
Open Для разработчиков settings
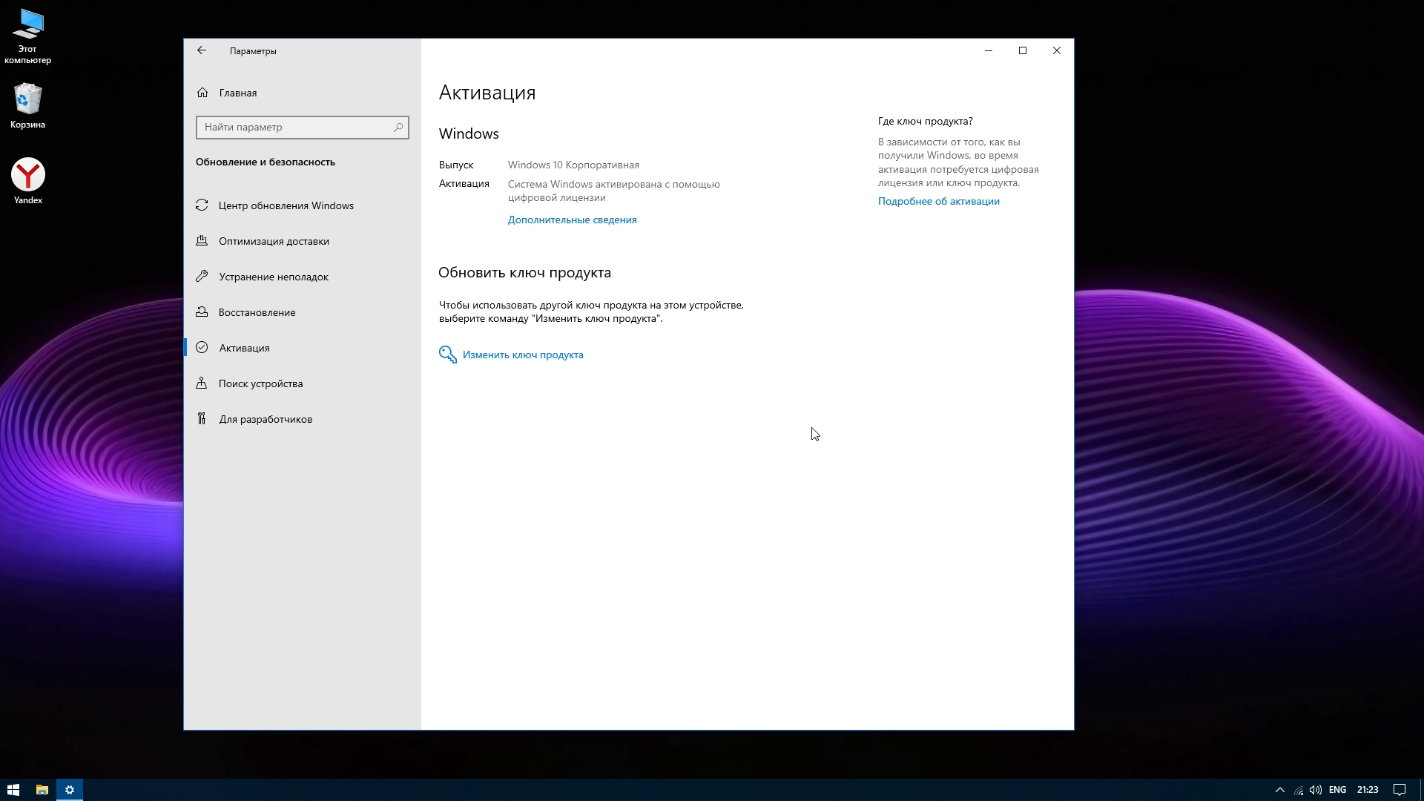265,419
